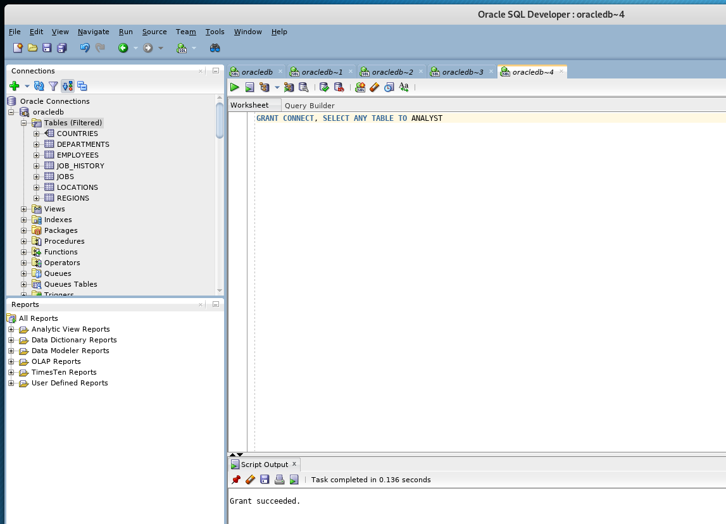Screen dimensions: 726x524
Task: Open the Tools menu
Action: point(215,32)
